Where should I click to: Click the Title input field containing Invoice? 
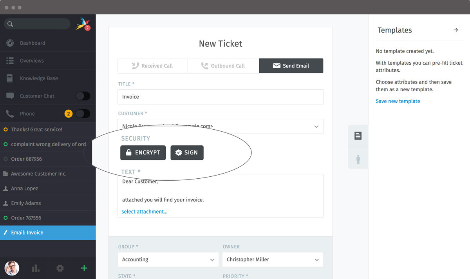pos(221,97)
